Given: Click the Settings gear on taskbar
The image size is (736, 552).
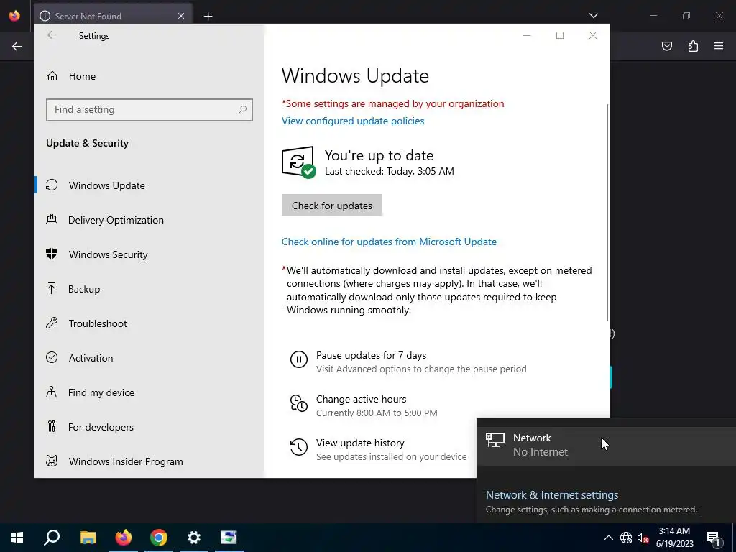Looking at the screenshot, I should tap(194, 538).
